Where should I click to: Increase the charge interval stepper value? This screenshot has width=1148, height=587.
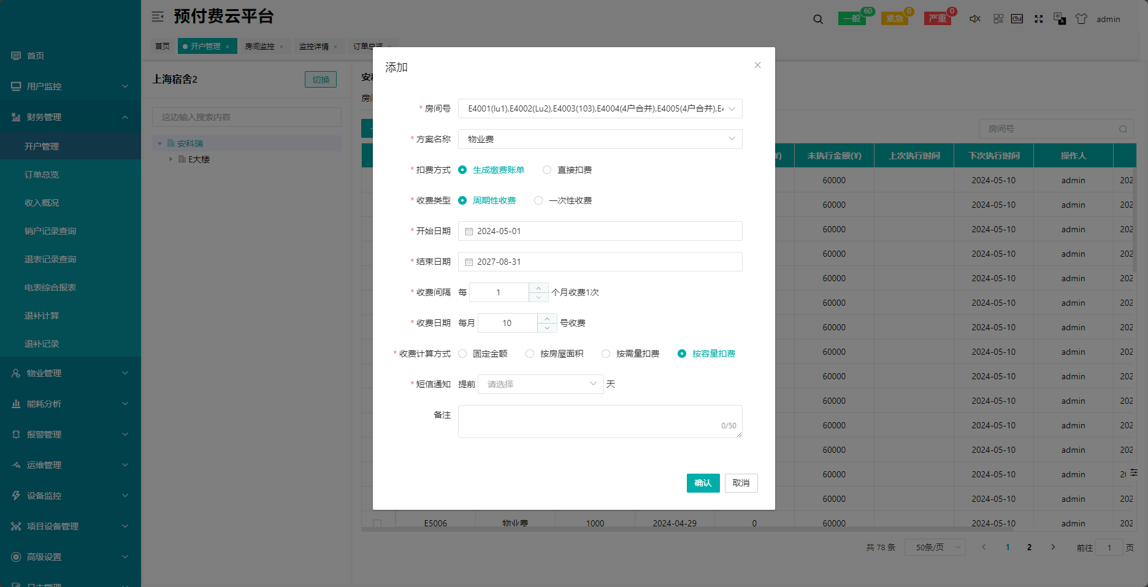(538, 288)
